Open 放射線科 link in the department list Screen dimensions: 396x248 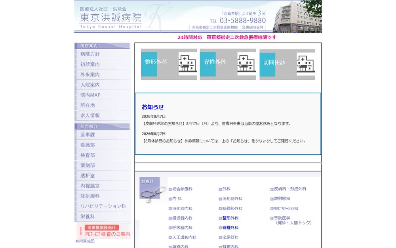[282, 199]
